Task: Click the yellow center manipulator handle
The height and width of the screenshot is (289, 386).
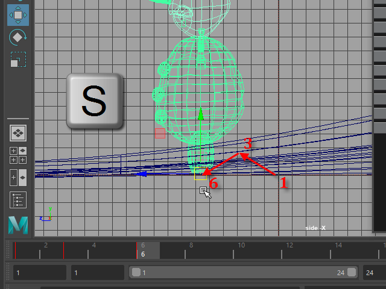Action: tap(200, 175)
